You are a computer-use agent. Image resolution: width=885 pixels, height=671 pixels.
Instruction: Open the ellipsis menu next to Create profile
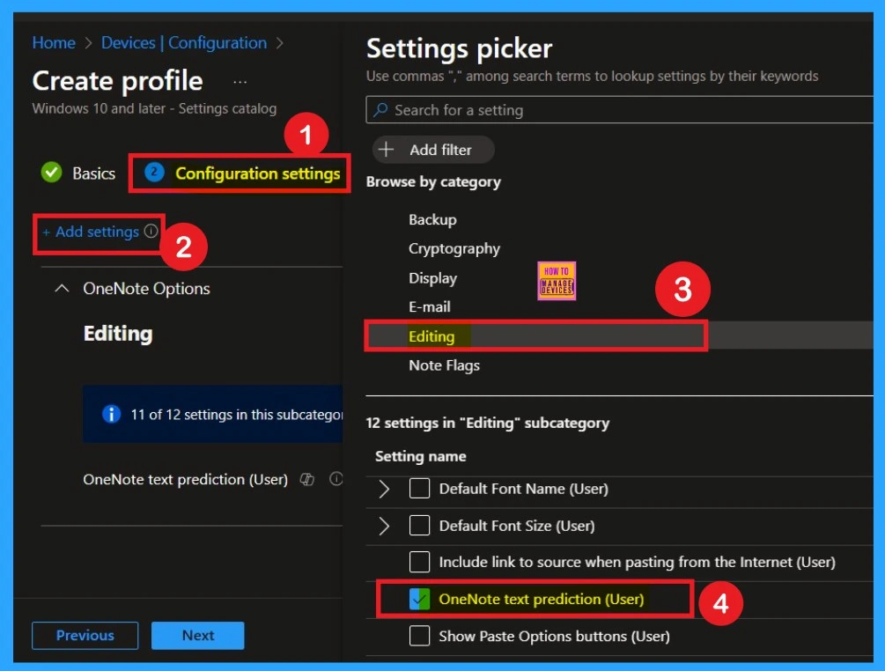pyautogui.click(x=240, y=83)
